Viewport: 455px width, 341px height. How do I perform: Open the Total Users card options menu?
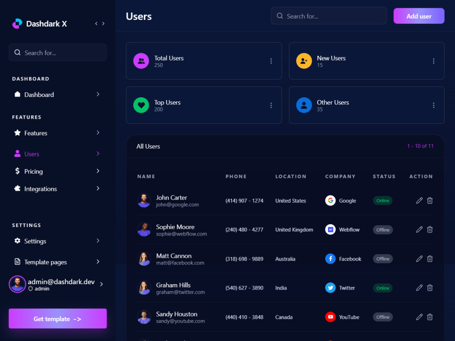[x=271, y=61]
